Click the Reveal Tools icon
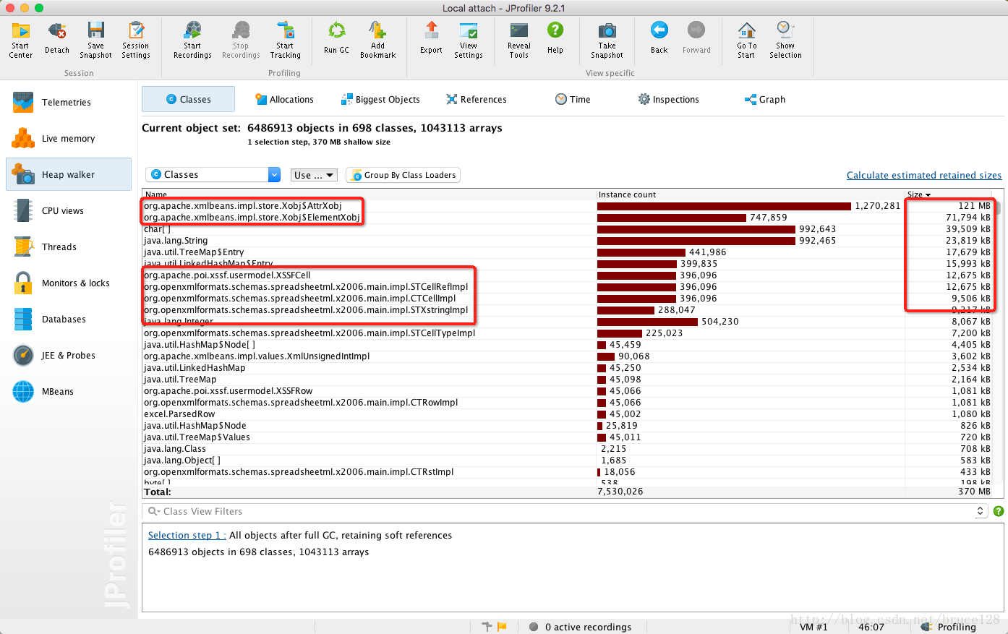Viewport: 1008px width, 634px height. 519,40
